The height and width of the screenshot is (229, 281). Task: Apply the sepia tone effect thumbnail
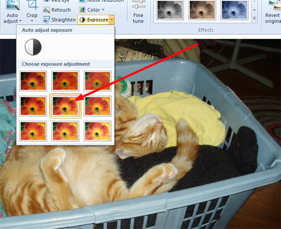[202, 10]
